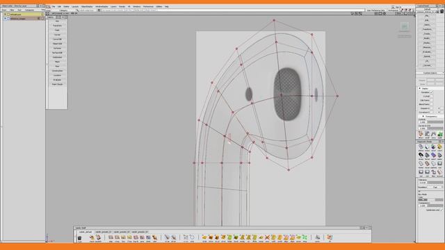
Task: Open the Pick palette section
Action: [x=57, y=21]
